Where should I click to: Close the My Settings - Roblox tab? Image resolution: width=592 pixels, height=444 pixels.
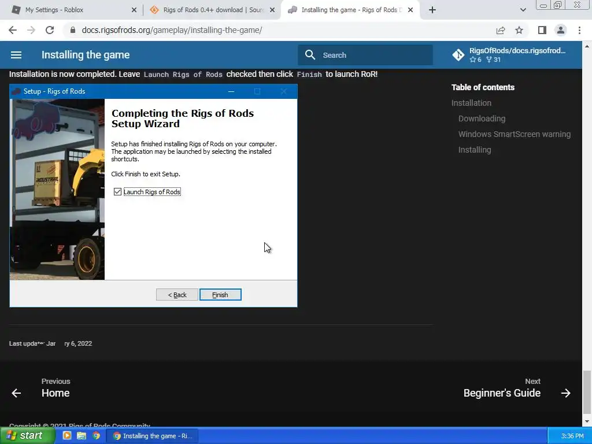(x=134, y=10)
